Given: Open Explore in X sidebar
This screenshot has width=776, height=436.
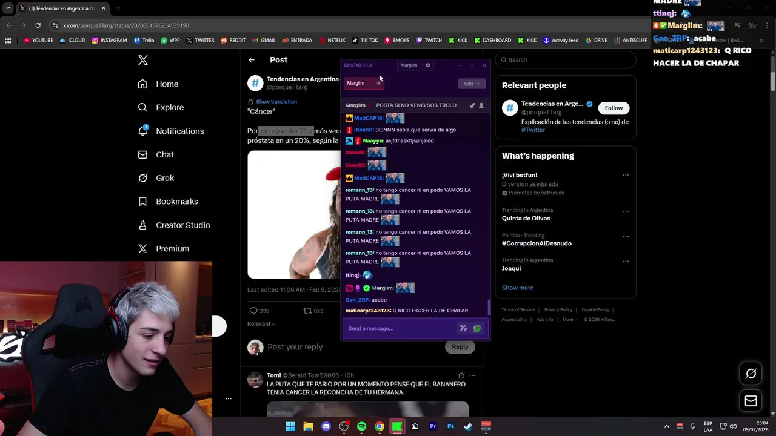Looking at the screenshot, I should (x=161, y=107).
